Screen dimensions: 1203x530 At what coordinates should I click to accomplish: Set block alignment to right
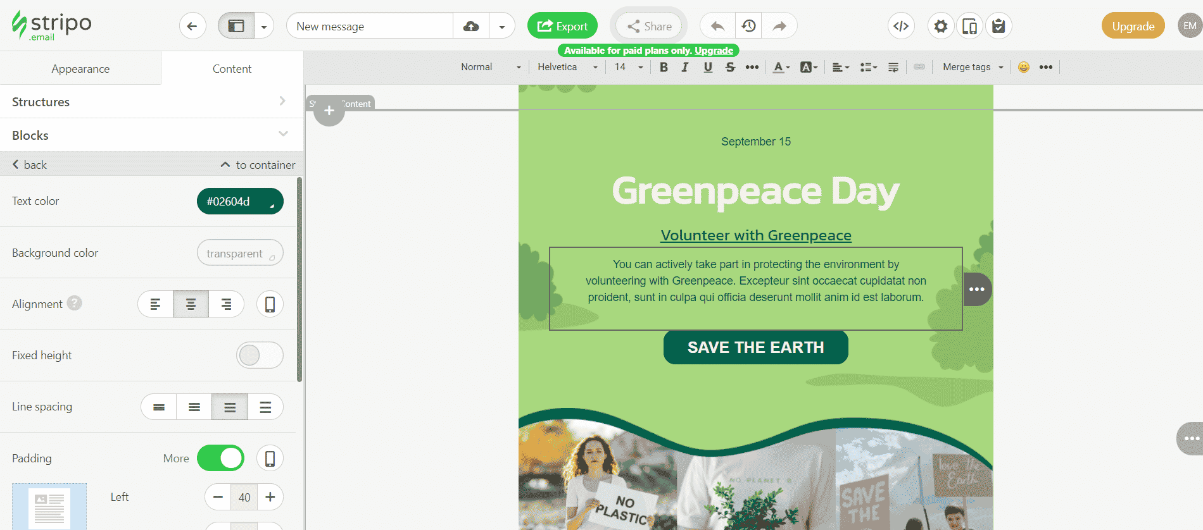[226, 304]
